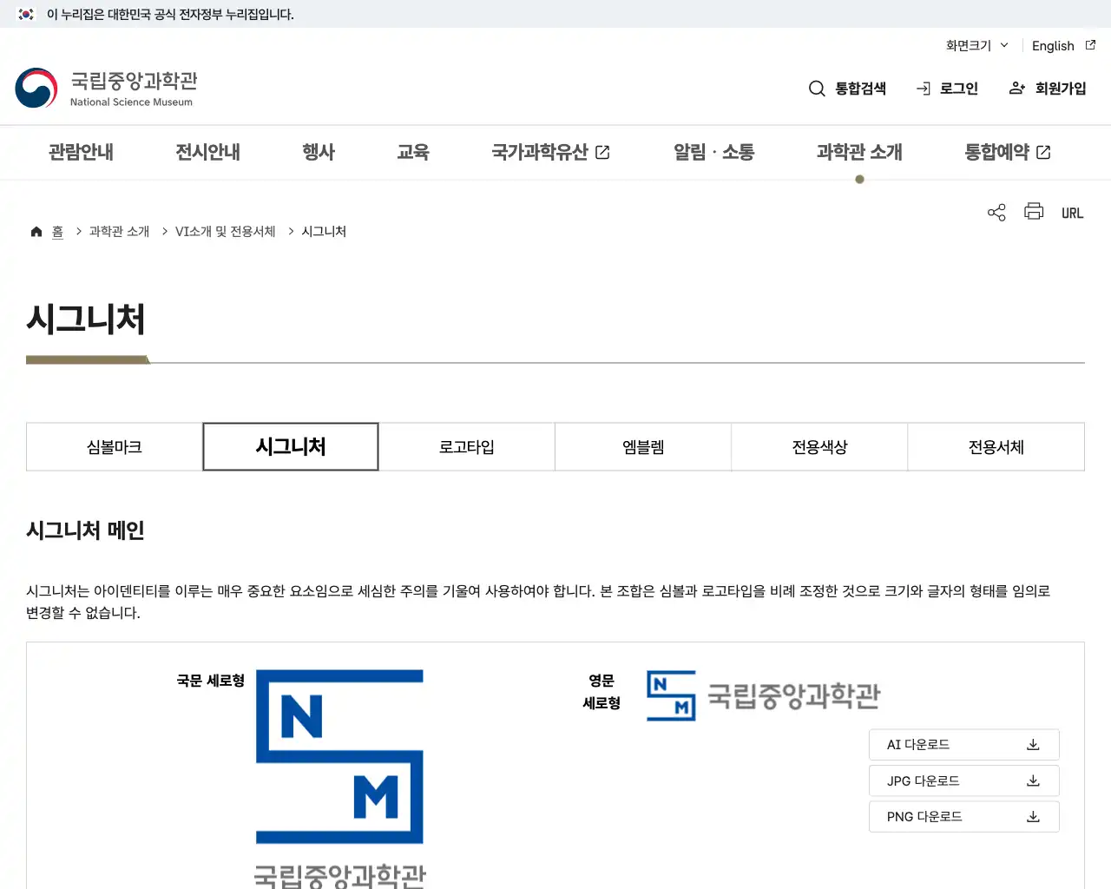The width and height of the screenshot is (1111, 889).
Task: Click the 시그니처 breadcrumb item
Action: point(324,231)
